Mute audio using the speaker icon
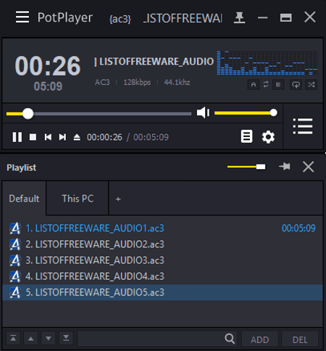 tap(203, 112)
